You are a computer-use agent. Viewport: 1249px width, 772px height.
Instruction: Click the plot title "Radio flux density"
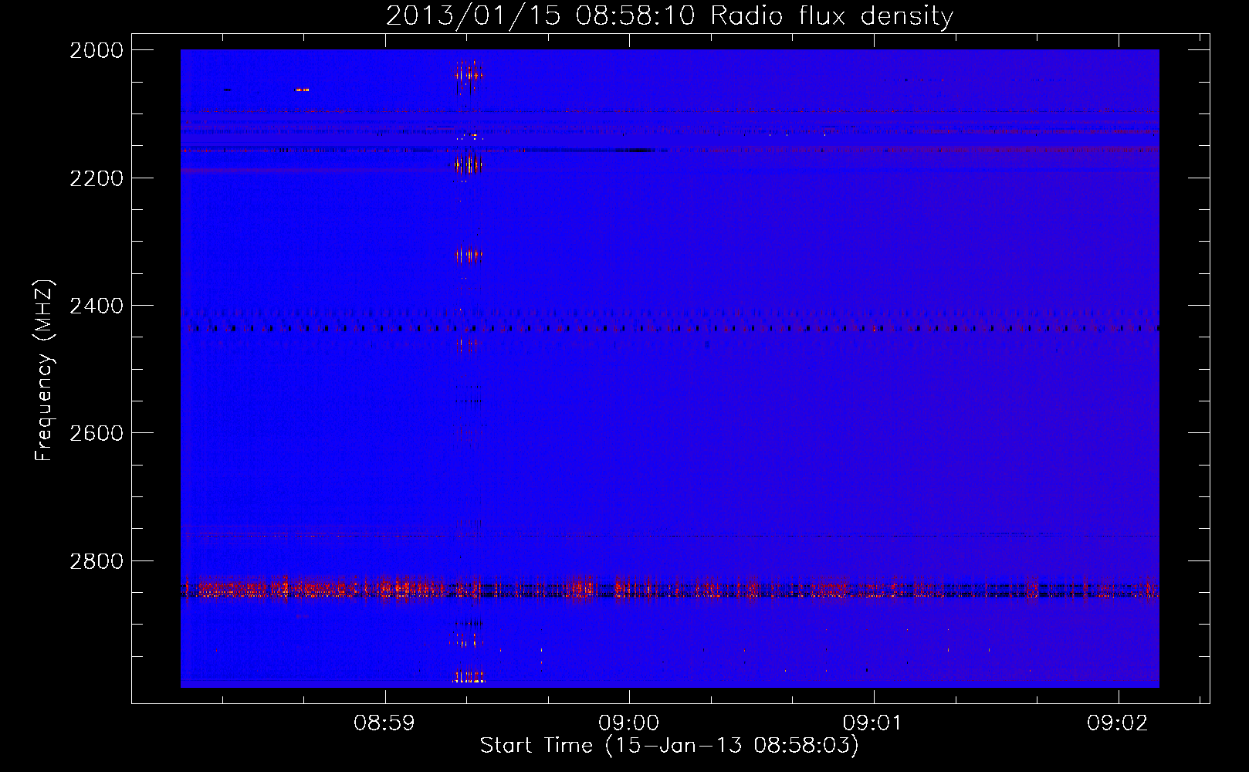(832, 16)
